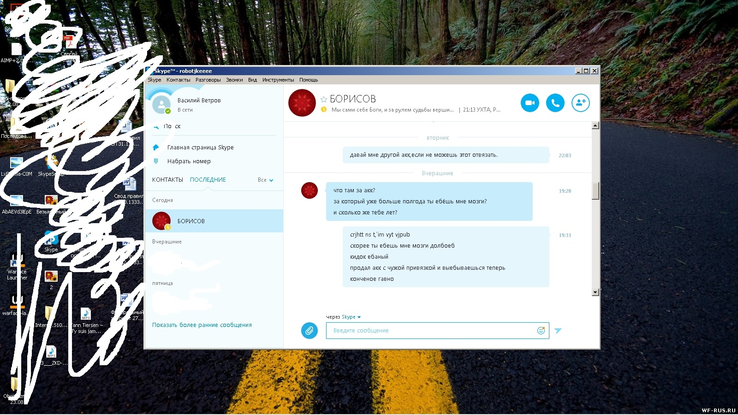Attach a file with the paperclip icon

(x=309, y=331)
